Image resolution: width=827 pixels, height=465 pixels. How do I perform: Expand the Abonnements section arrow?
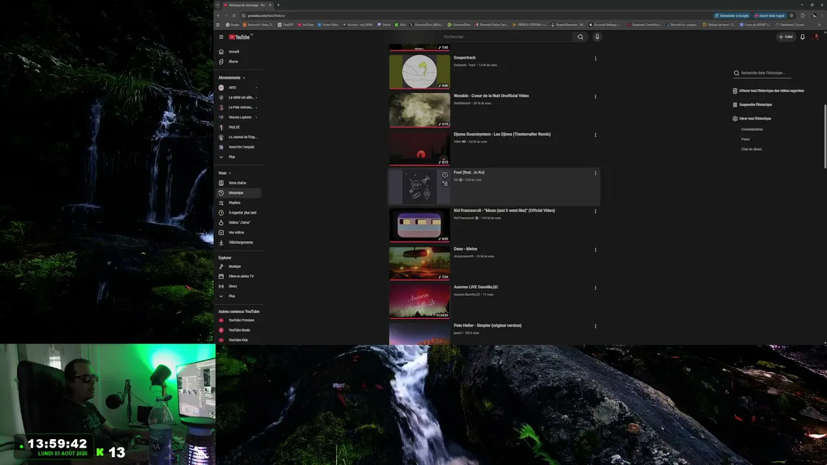click(x=244, y=77)
